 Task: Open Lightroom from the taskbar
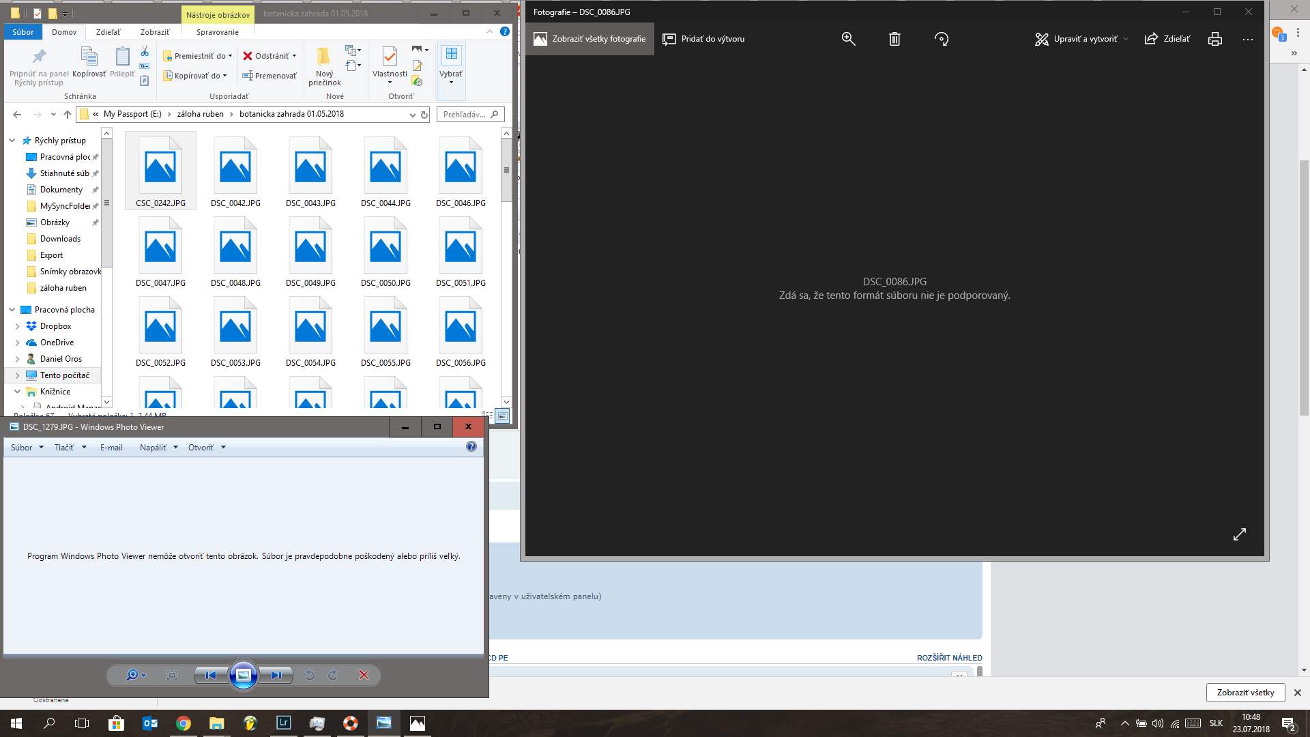tap(283, 723)
